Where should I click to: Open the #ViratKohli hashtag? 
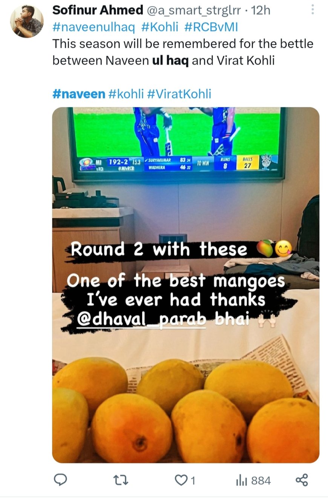(x=179, y=93)
